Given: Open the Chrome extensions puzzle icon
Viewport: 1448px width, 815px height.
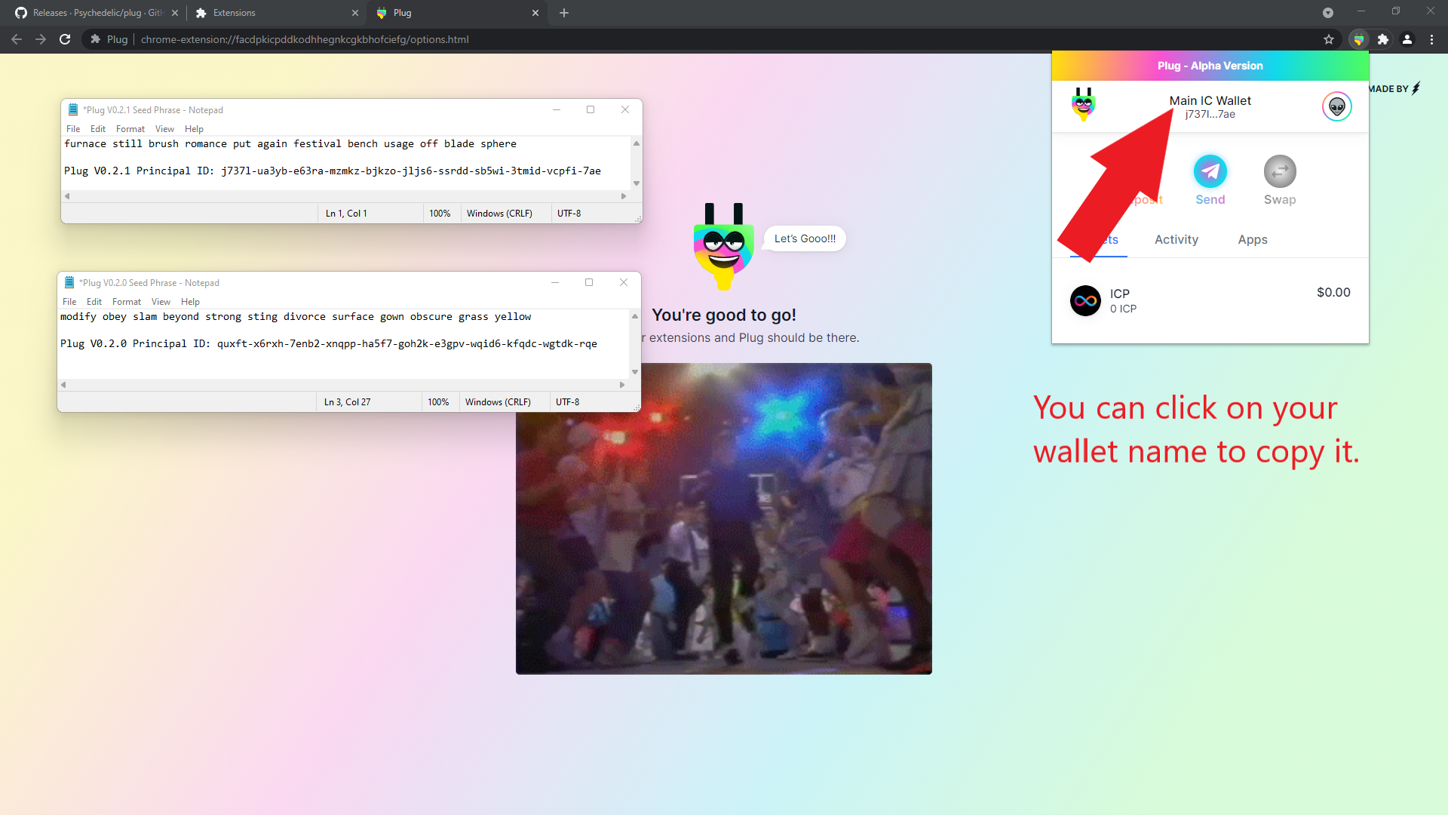Looking at the screenshot, I should [x=1383, y=39].
